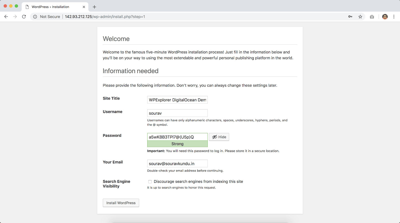Bookmark this page with the star icon
Screen dimensions: 400x223
pyautogui.click(x=360, y=17)
